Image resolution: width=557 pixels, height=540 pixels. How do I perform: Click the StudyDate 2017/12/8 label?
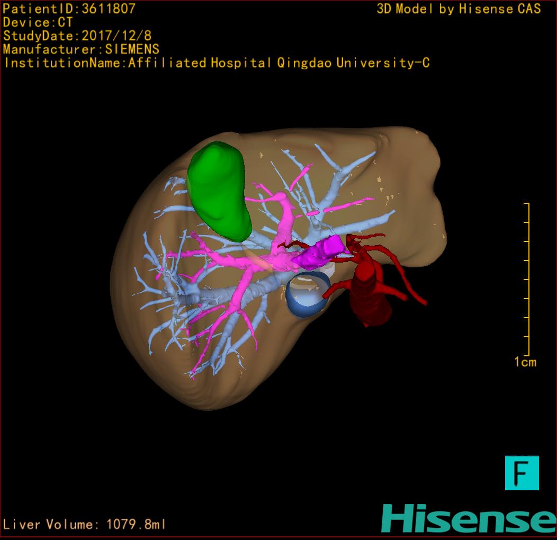point(77,36)
